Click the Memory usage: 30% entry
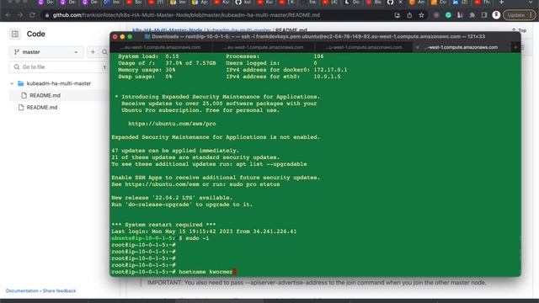The image size is (539, 303). click(147, 70)
